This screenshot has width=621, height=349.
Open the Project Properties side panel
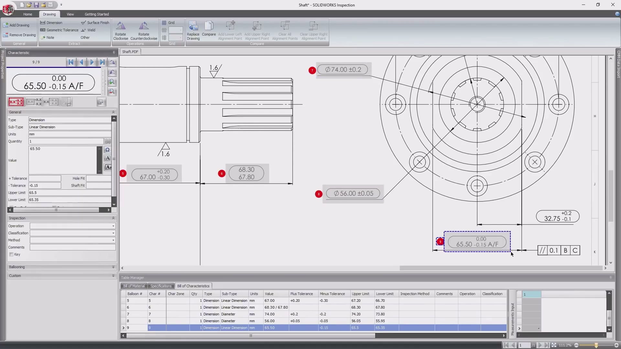(x=3, y=65)
